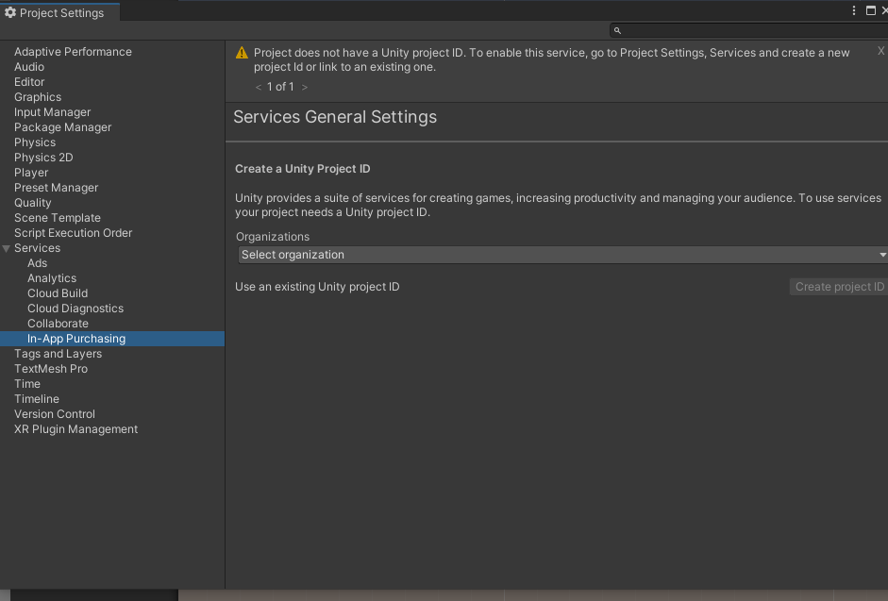Click the Create project ID button
Screen dimensions: 888x601
click(839, 287)
